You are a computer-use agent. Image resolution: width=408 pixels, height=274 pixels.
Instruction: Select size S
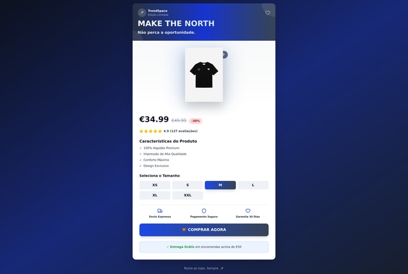pyautogui.click(x=187, y=185)
